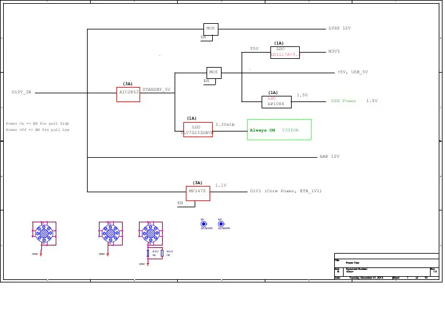This screenshot has width=445, height=315.
Task: Select the M1 NC/MARK fiducial symbol
Action: pos(203,224)
